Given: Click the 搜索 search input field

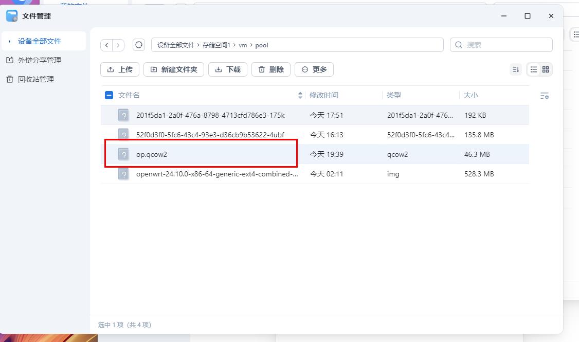Looking at the screenshot, I should 506,45.
